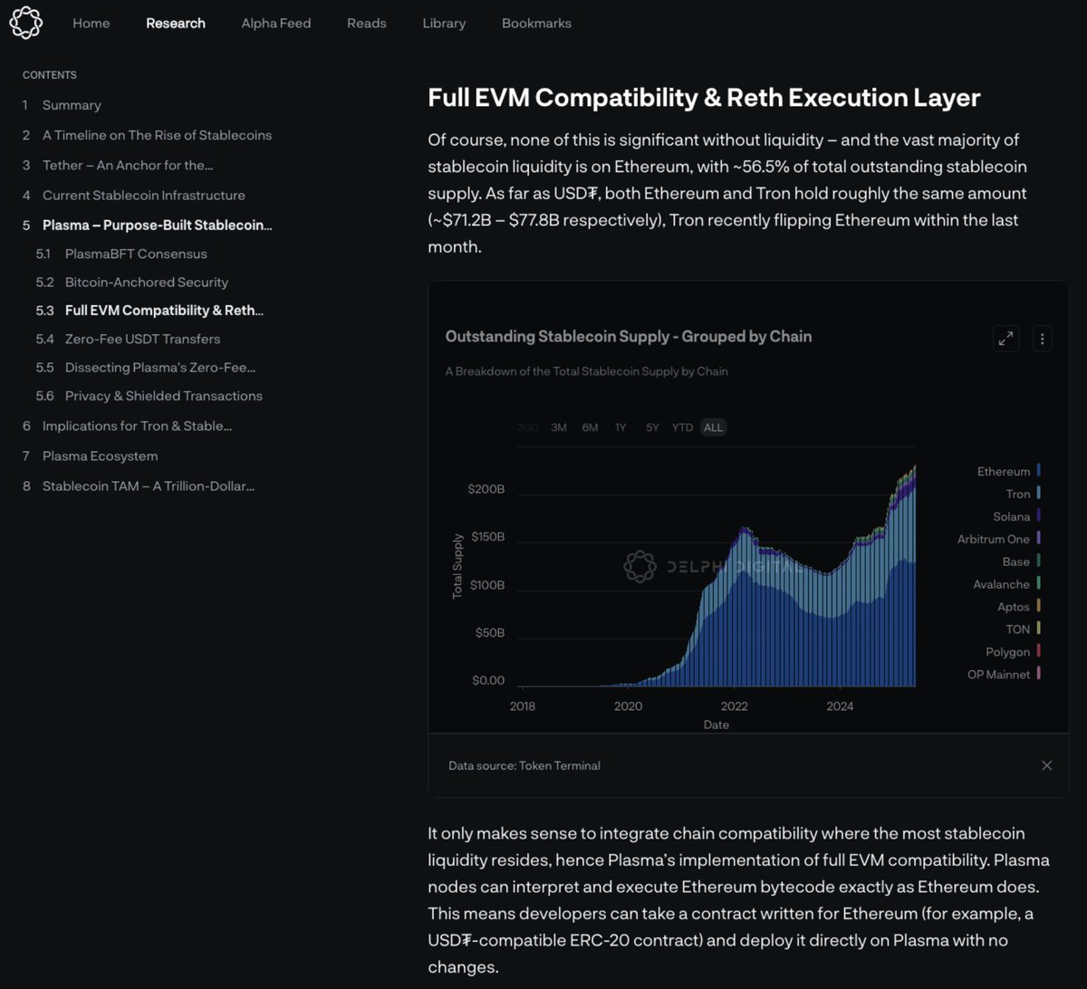This screenshot has width=1087, height=989.
Task: Toggle the Tron series in legend
Action: (1023, 494)
